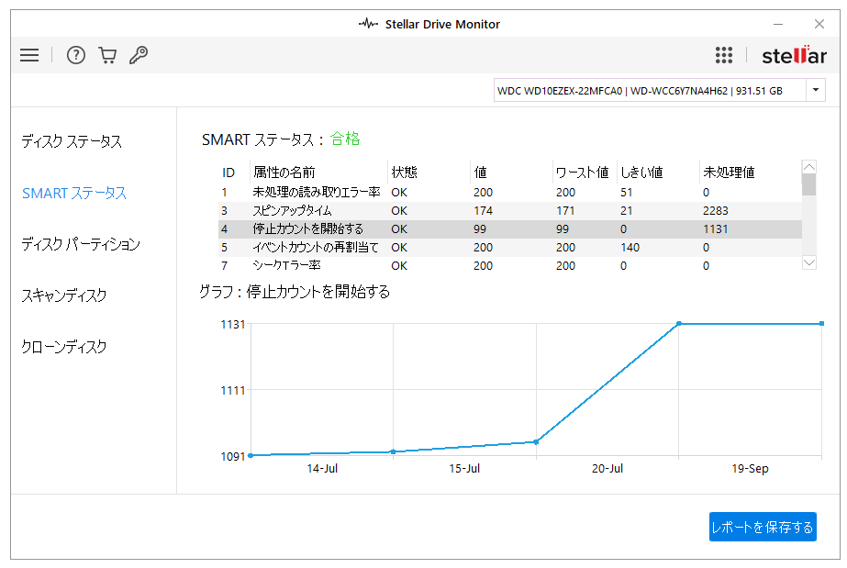Click the 19-Sep axis label
847x568 pixels.
coord(750,469)
